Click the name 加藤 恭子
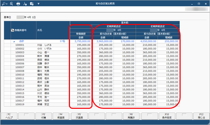The image size is (210, 125). click(43, 64)
